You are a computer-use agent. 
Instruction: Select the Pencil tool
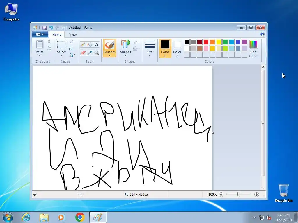click(x=83, y=44)
